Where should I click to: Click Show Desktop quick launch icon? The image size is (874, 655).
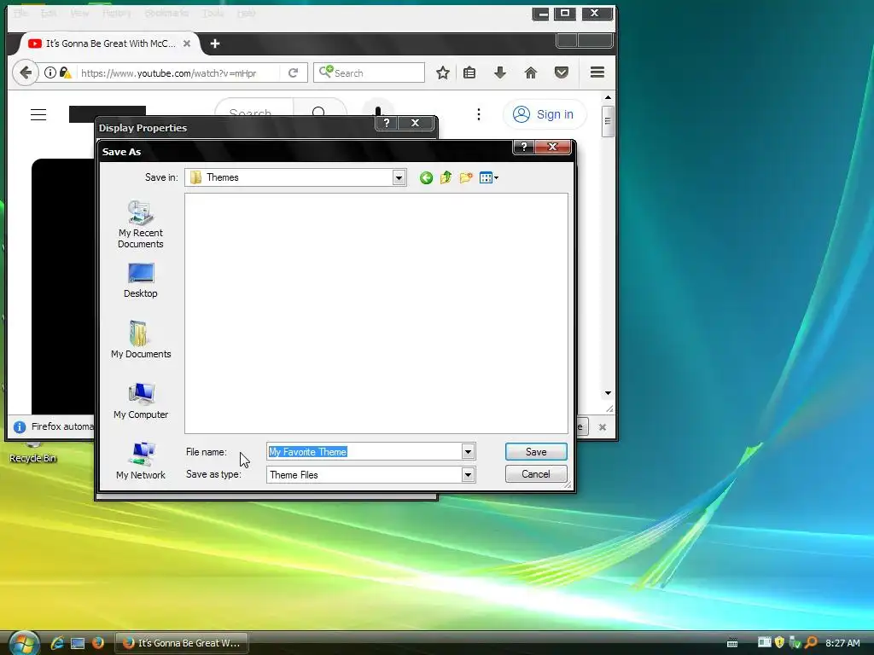pyautogui.click(x=78, y=643)
